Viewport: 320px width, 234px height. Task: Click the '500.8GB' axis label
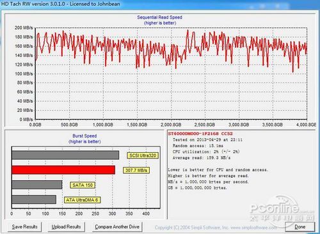click(x=69, y=125)
